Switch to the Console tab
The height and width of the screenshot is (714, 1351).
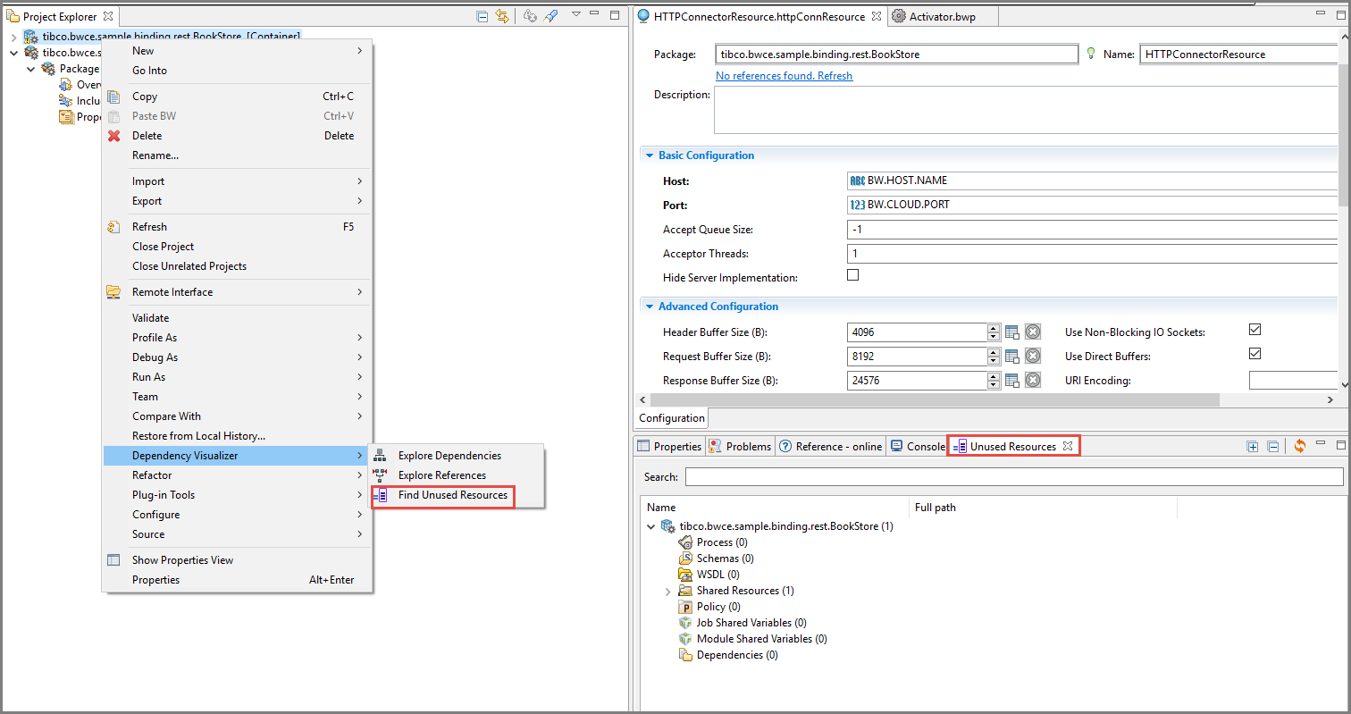[x=917, y=446]
